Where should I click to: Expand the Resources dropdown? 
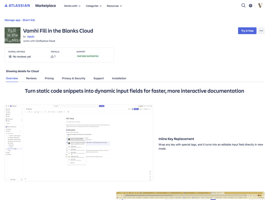[x=114, y=6]
